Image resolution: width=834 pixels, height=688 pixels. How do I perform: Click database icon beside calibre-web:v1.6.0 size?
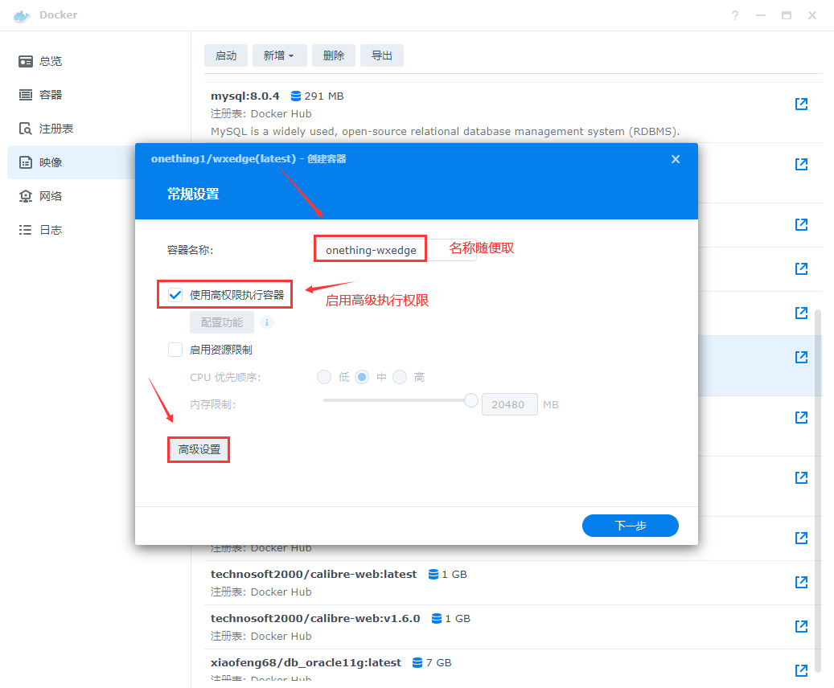[437, 618]
